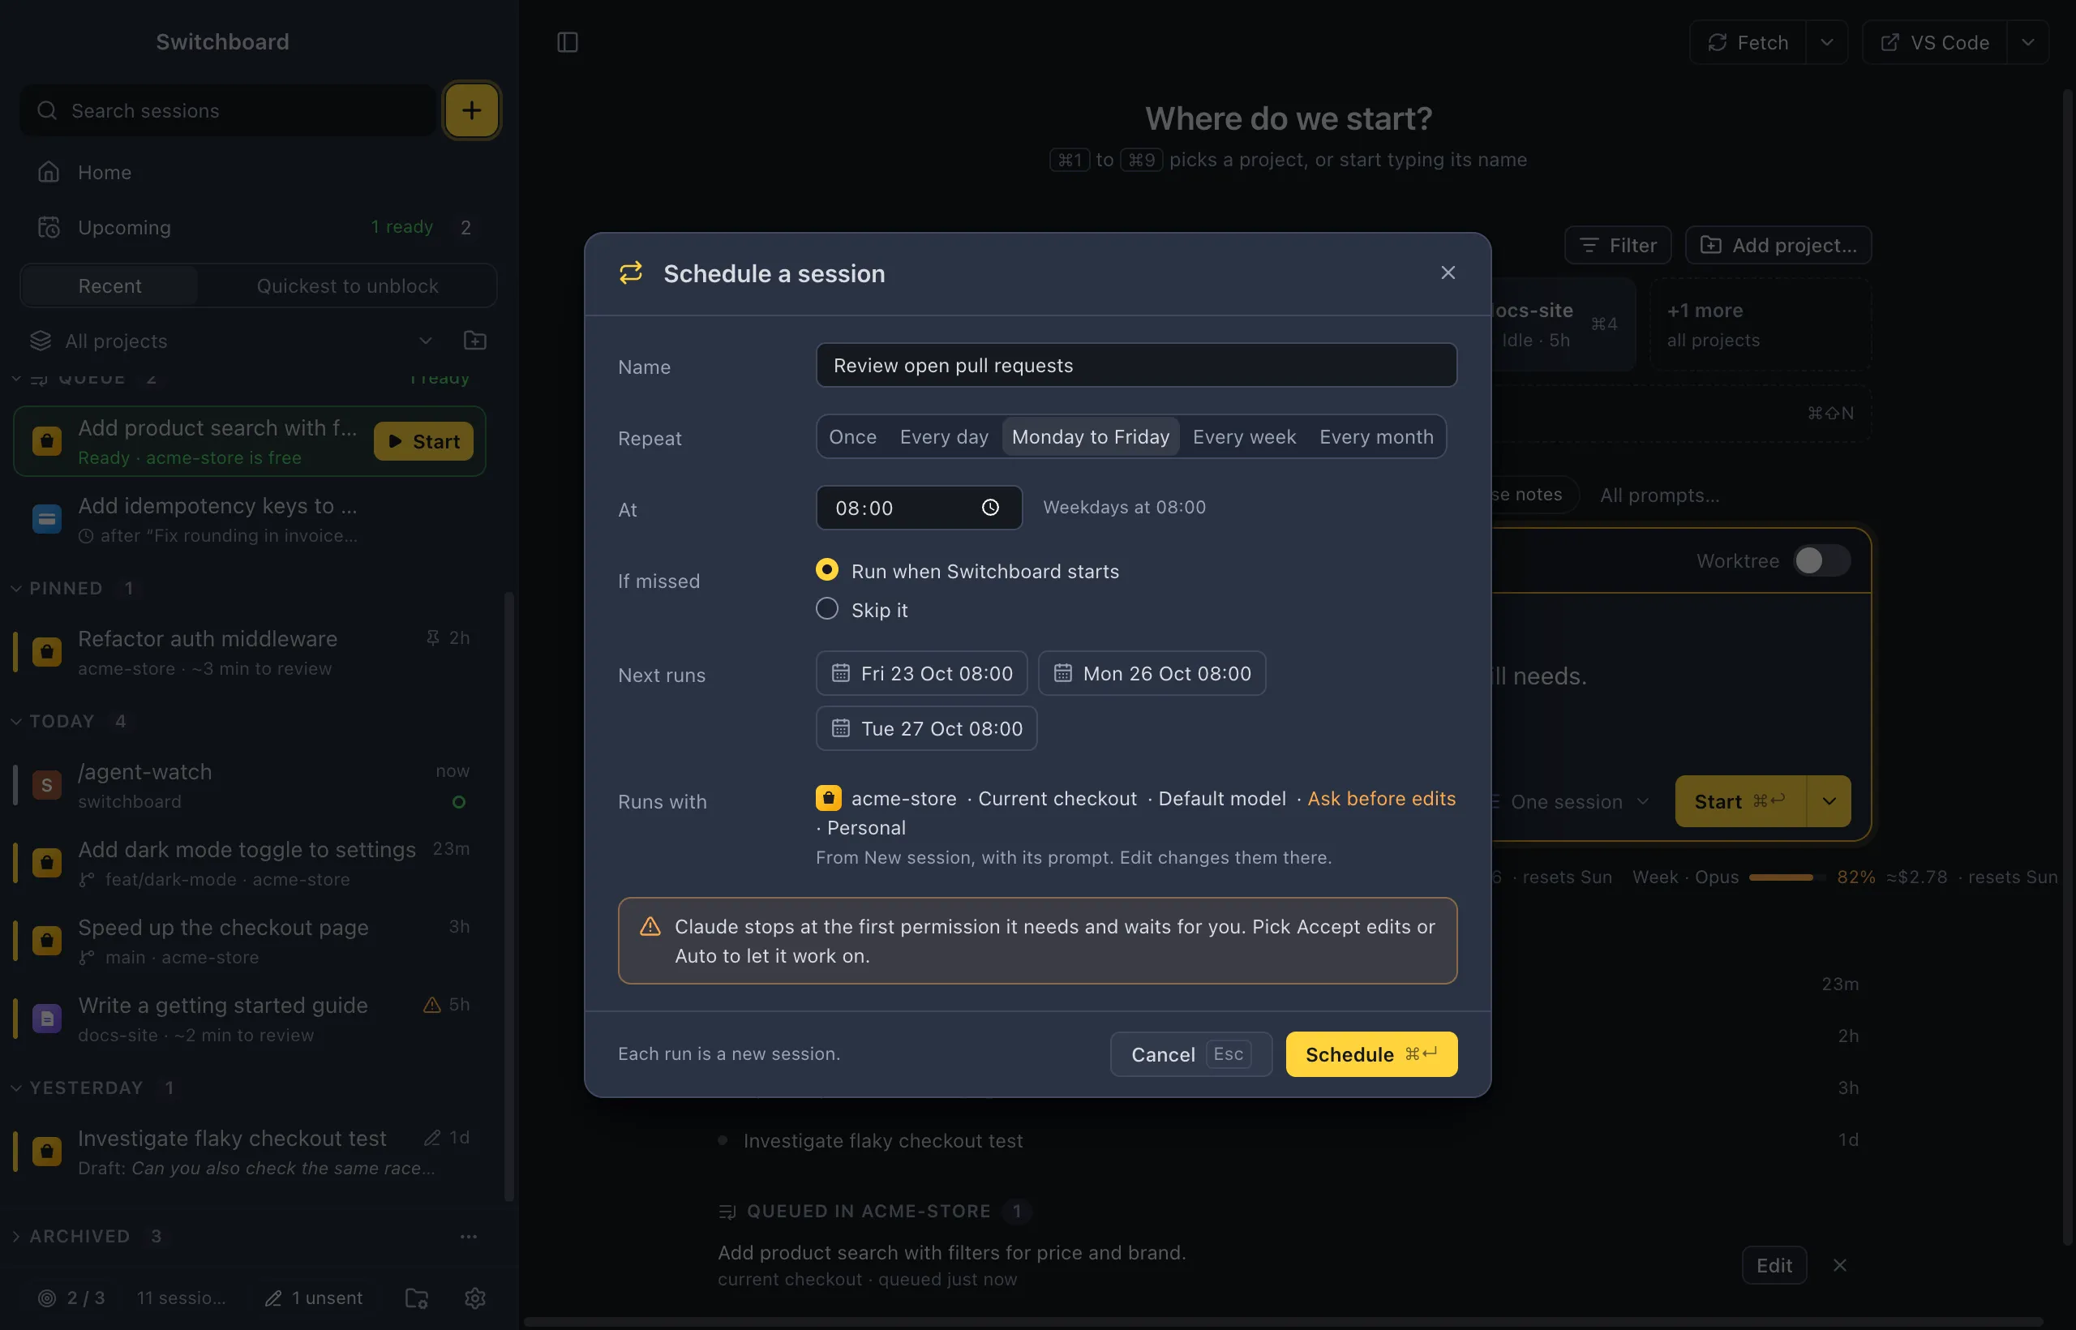The height and width of the screenshot is (1330, 2076).
Task: Click the Week Opus usage progress bar
Action: (1786, 877)
